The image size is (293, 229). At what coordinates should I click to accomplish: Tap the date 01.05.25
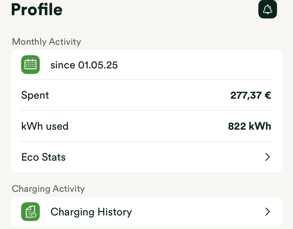[98, 65]
